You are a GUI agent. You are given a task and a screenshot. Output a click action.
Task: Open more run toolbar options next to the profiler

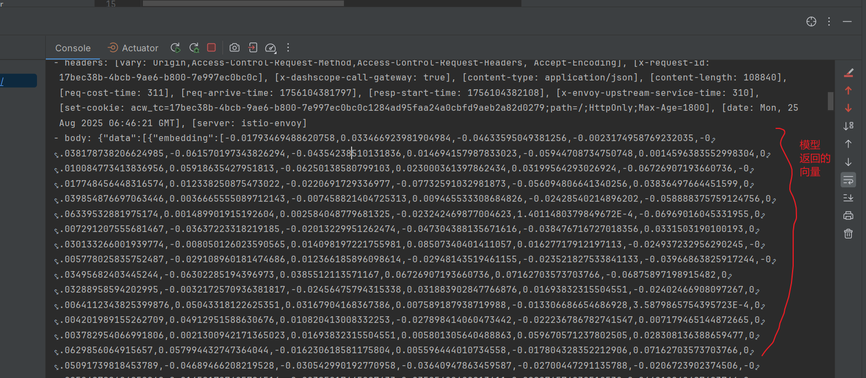(288, 48)
